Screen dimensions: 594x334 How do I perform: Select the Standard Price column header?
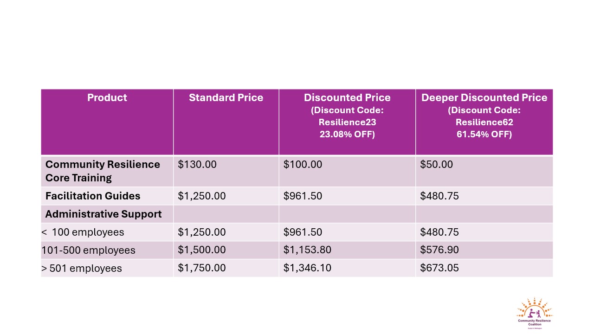[x=226, y=122]
